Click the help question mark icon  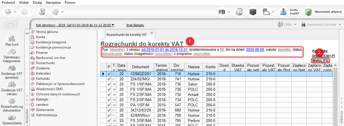[55, 12]
